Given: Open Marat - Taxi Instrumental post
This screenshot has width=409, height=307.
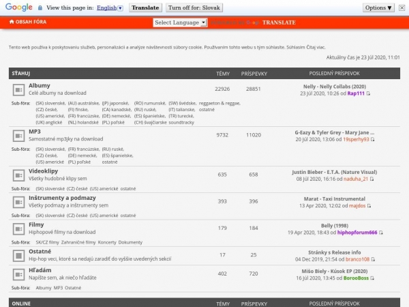Looking at the screenshot, I should click(x=335, y=199).
